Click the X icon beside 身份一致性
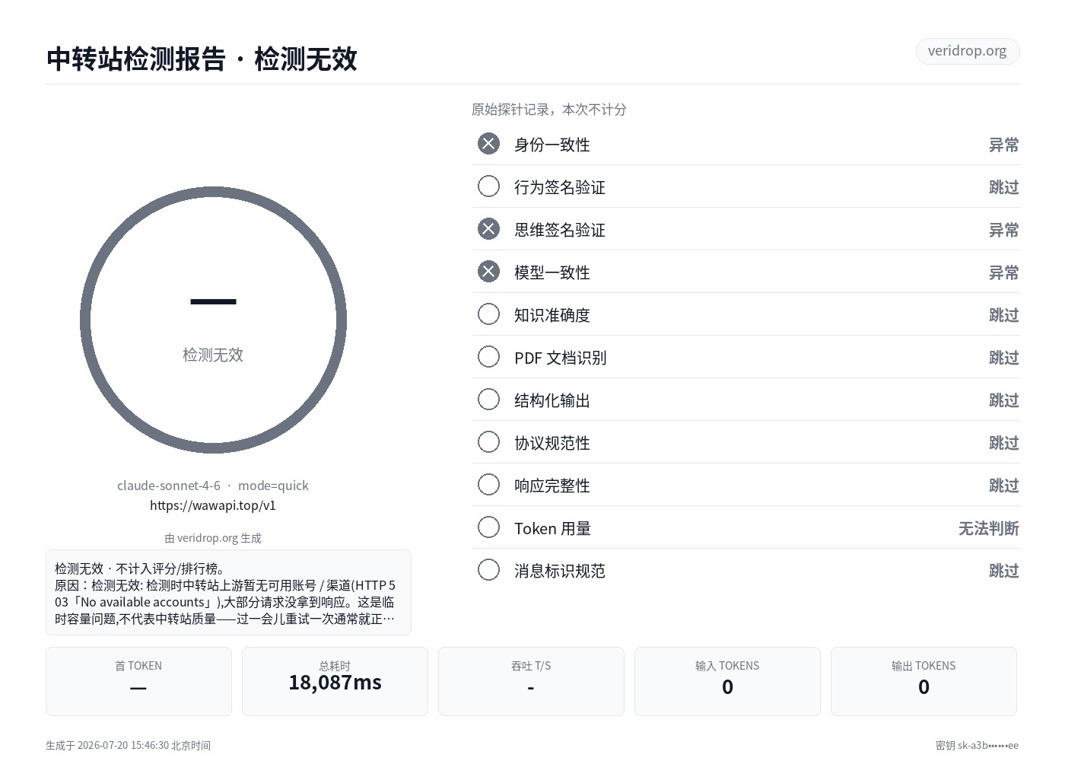This screenshot has height=761, width=1065. tap(488, 144)
